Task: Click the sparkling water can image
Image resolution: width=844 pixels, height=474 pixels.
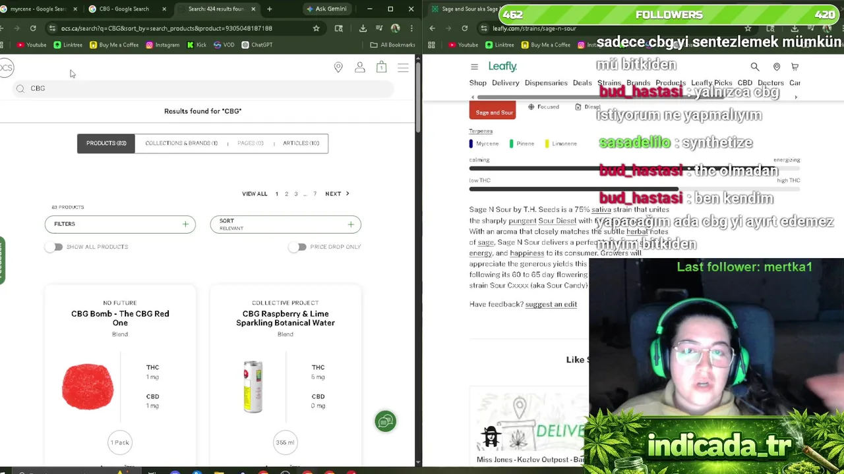Action: [253, 386]
